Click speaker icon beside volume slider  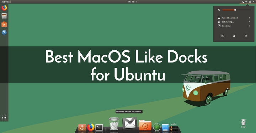(219, 10)
